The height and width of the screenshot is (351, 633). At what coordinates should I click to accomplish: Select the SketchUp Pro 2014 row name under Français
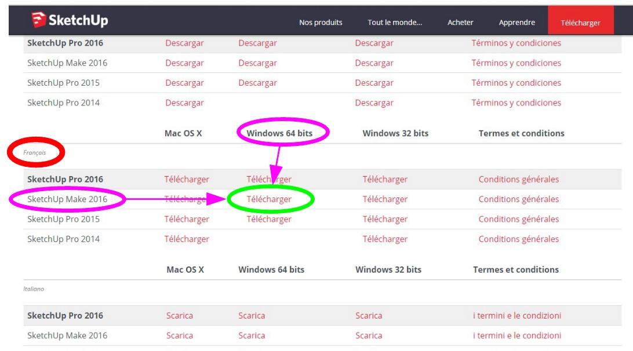click(x=63, y=239)
